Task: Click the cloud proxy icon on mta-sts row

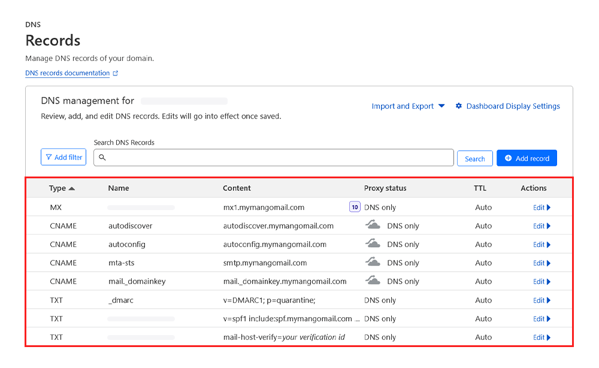Action: tap(373, 261)
